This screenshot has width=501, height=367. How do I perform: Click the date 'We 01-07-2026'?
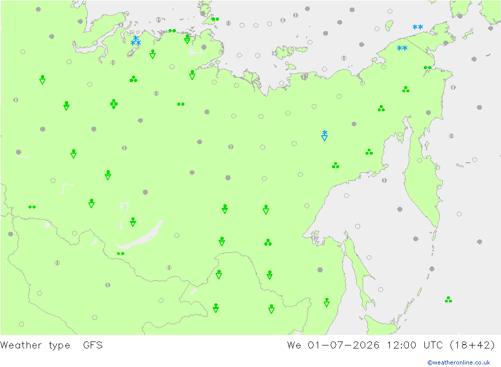point(333,345)
